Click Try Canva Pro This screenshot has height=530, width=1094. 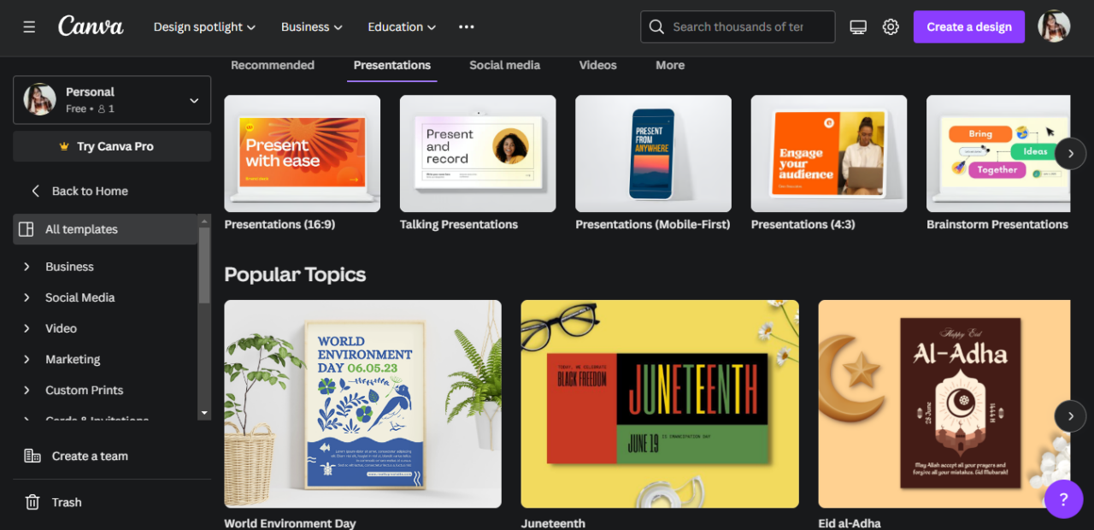click(111, 146)
